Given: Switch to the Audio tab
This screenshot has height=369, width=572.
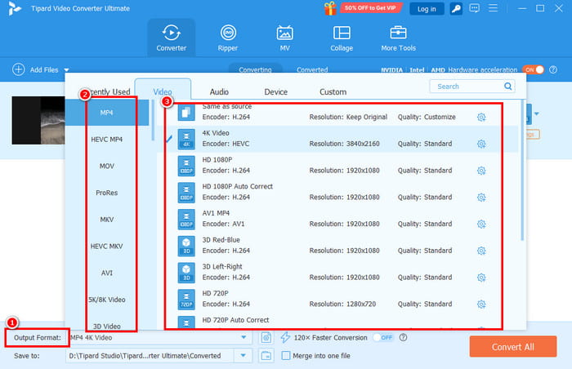Looking at the screenshot, I should pos(219,92).
